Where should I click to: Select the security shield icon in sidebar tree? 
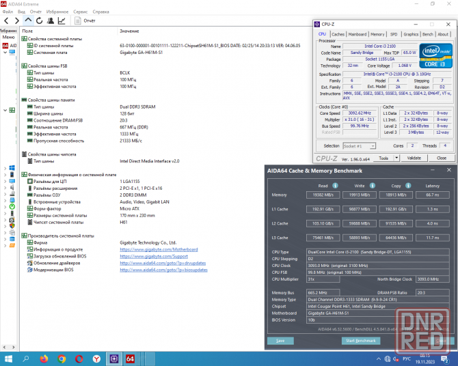pyautogui.click(x=12, y=226)
